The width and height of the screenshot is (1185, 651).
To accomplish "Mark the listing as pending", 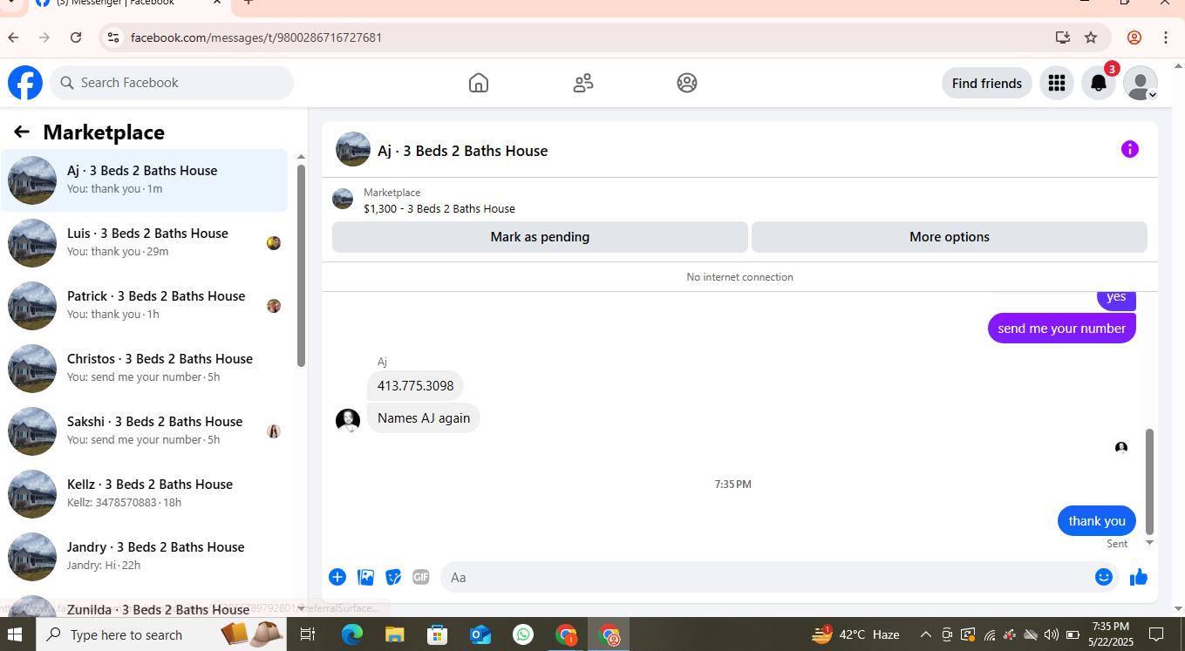I will point(540,237).
